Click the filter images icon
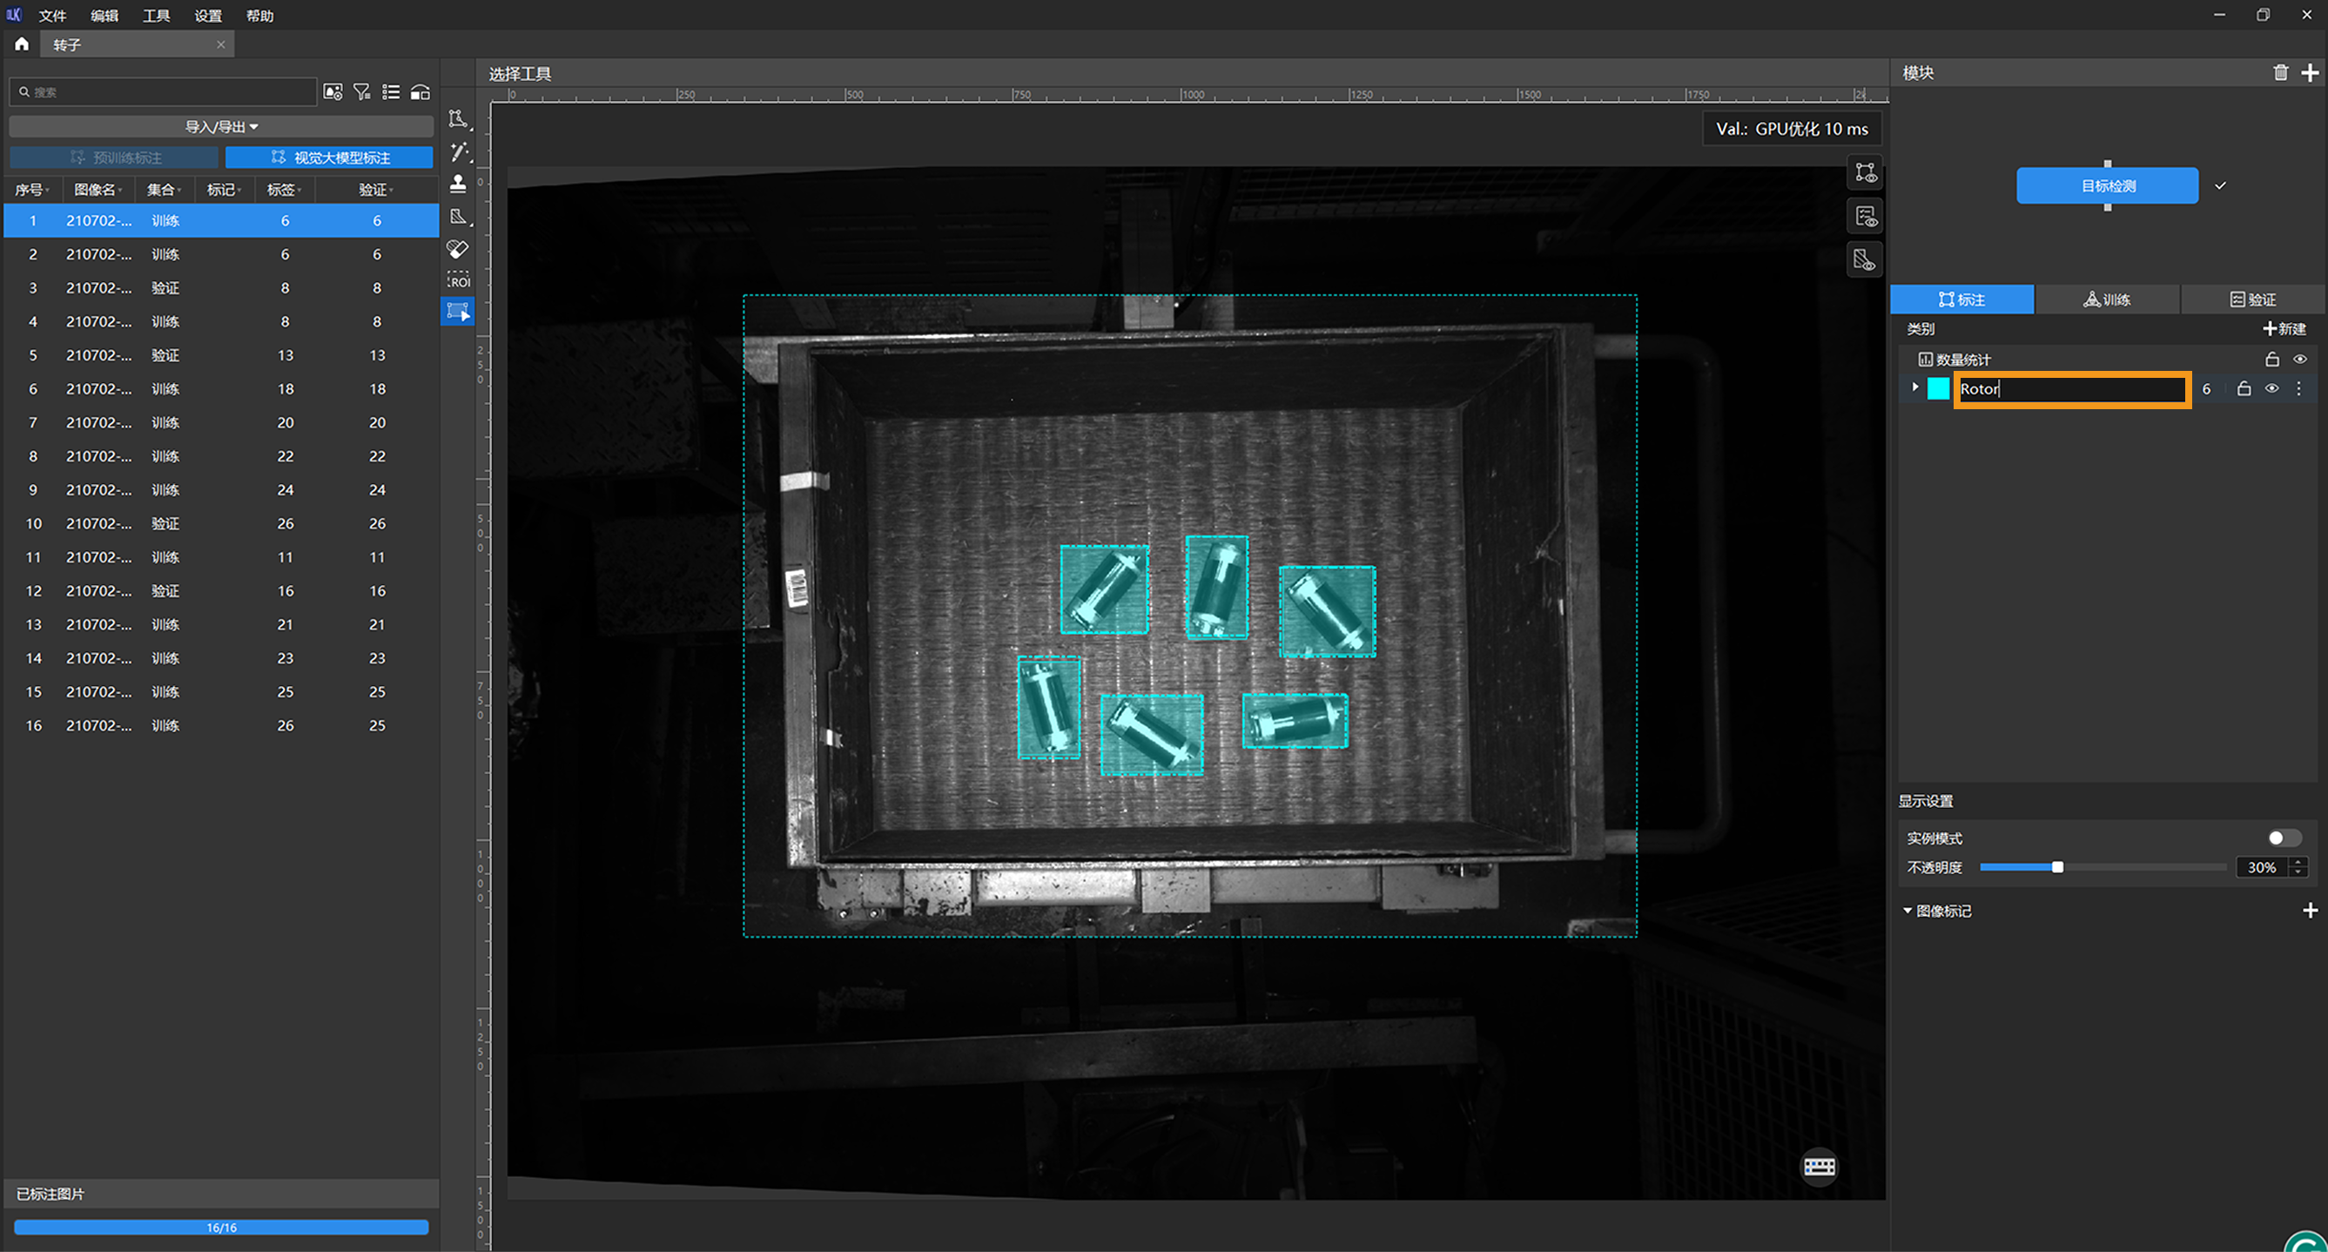The height and width of the screenshot is (1252, 2328). 361,92
